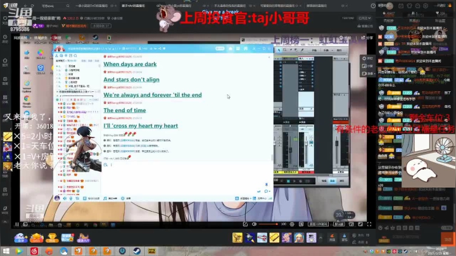The width and height of the screenshot is (456, 256).
Task: Select the airplane gift icon
Action: (x=262, y=238)
